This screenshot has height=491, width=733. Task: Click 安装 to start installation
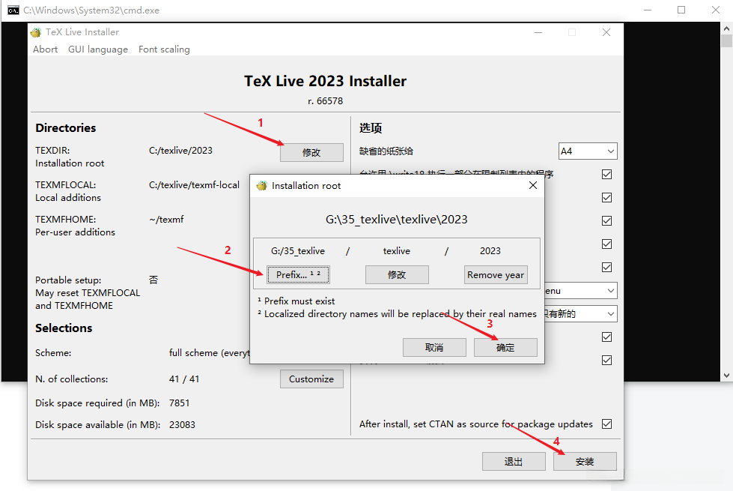[x=585, y=462]
